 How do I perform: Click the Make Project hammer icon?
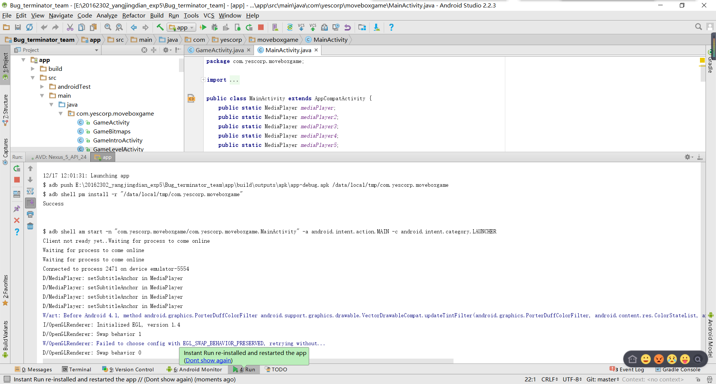[160, 27]
